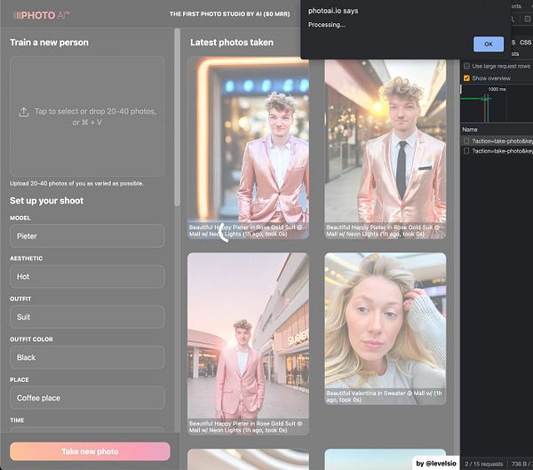Open the Pieter photo with neon orange frame
Viewport: 533px width, 470px height.
248,147
